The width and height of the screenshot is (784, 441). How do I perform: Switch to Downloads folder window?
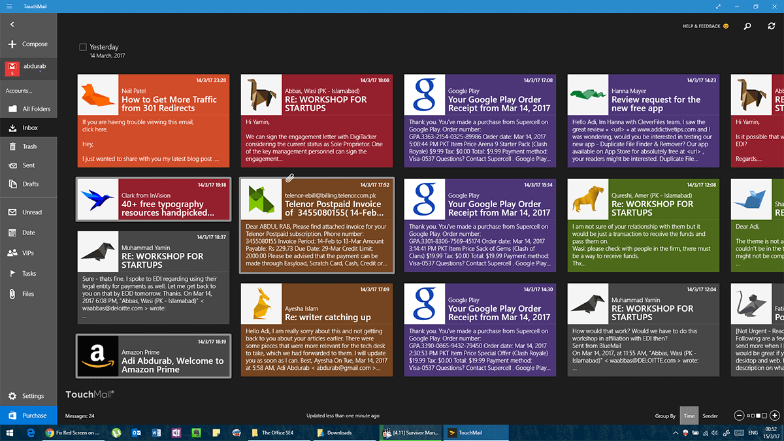(344, 433)
